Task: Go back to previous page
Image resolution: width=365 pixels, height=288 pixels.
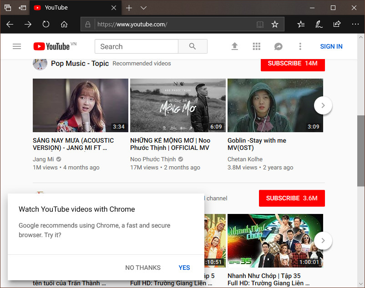Action: tap(10, 24)
